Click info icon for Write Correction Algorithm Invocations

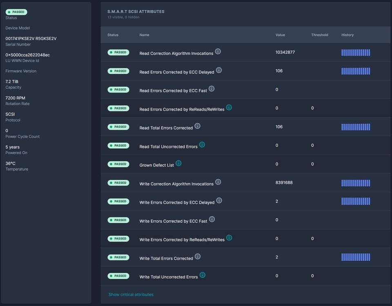pyautogui.click(x=218, y=182)
